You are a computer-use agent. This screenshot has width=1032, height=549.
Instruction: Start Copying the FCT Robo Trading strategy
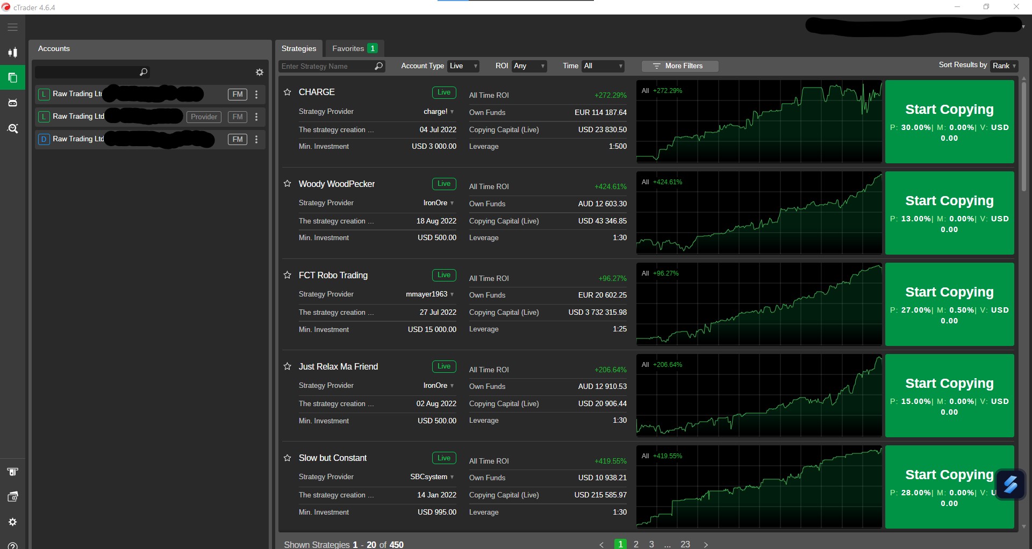(949, 305)
